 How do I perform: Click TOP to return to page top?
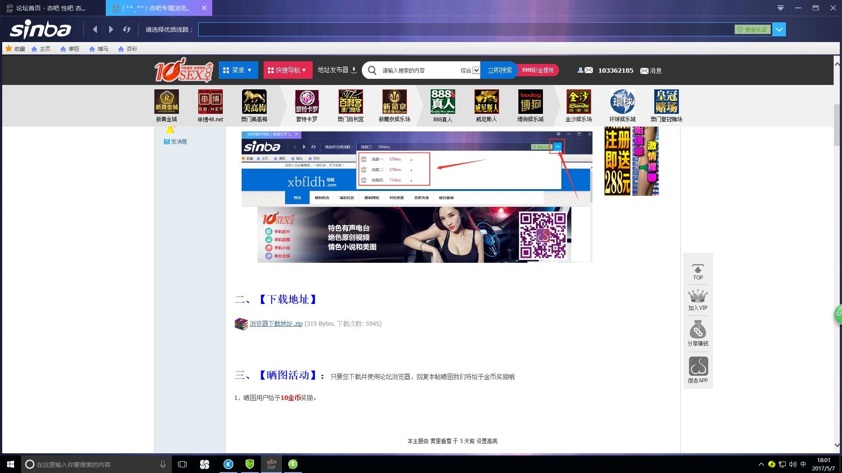pos(697,271)
